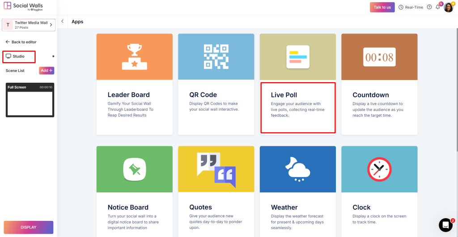Go back to editor

(21, 42)
